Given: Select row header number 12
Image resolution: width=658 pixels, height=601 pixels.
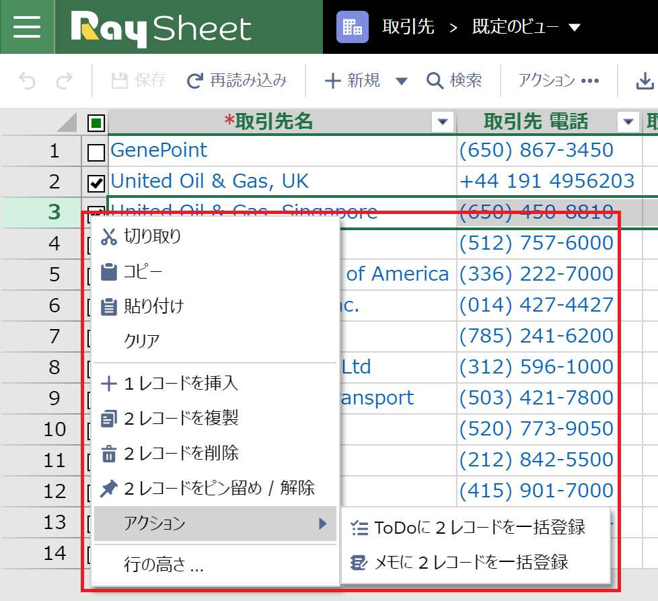Looking at the screenshot, I should point(41,491).
